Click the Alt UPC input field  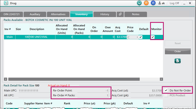coord(34,95)
